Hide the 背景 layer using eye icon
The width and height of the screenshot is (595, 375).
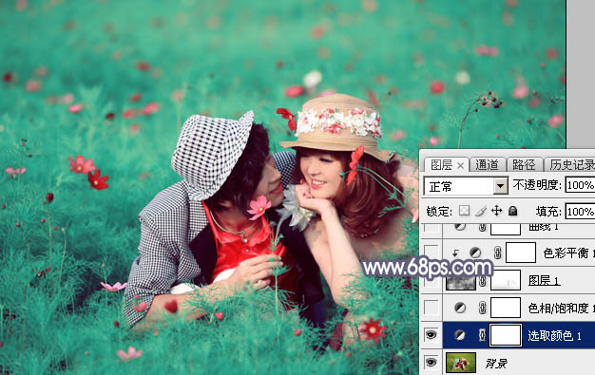click(431, 363)
